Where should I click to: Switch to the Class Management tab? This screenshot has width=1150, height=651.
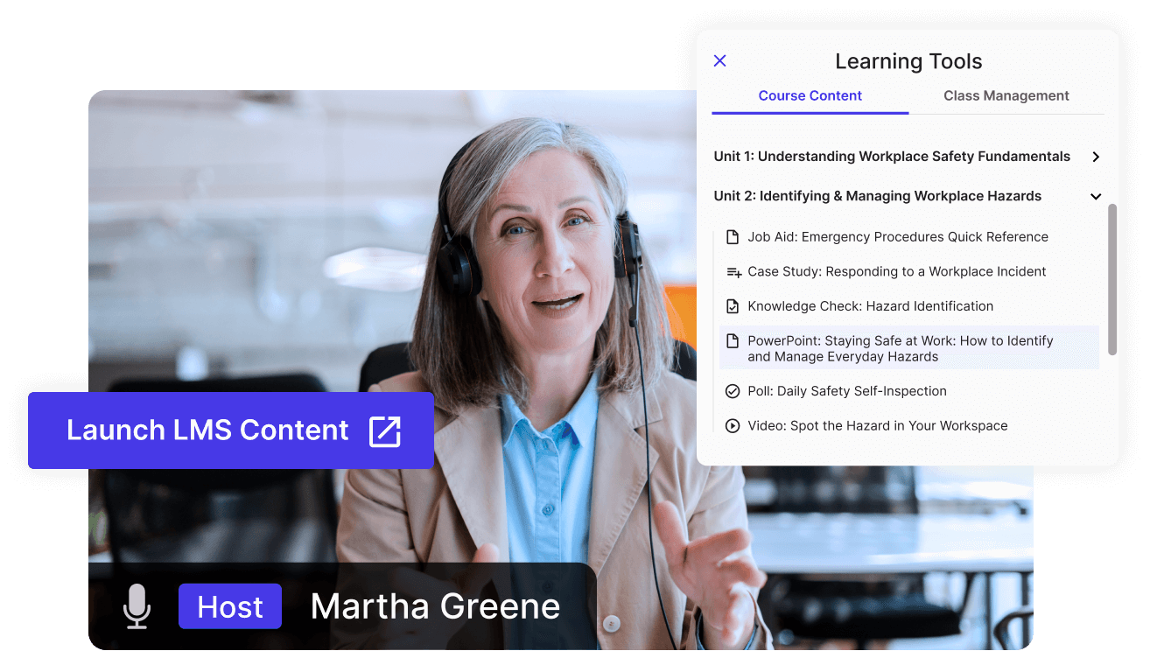click(1006, 96)
